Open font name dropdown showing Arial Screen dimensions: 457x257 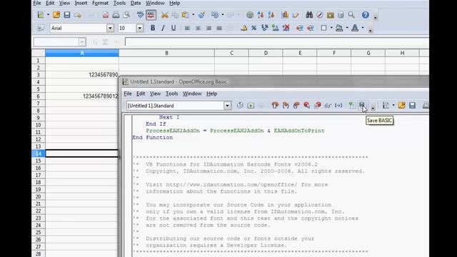point(110,29)
